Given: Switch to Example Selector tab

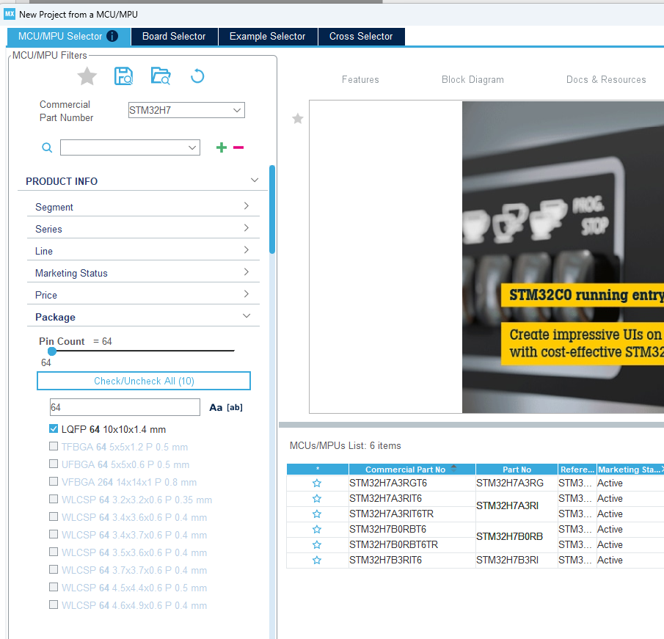Looking at the screenshot, I should coord(267,37).
